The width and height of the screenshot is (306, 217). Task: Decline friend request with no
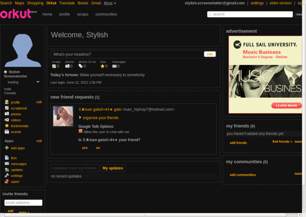pyautogui.click(x=98, y=148)
